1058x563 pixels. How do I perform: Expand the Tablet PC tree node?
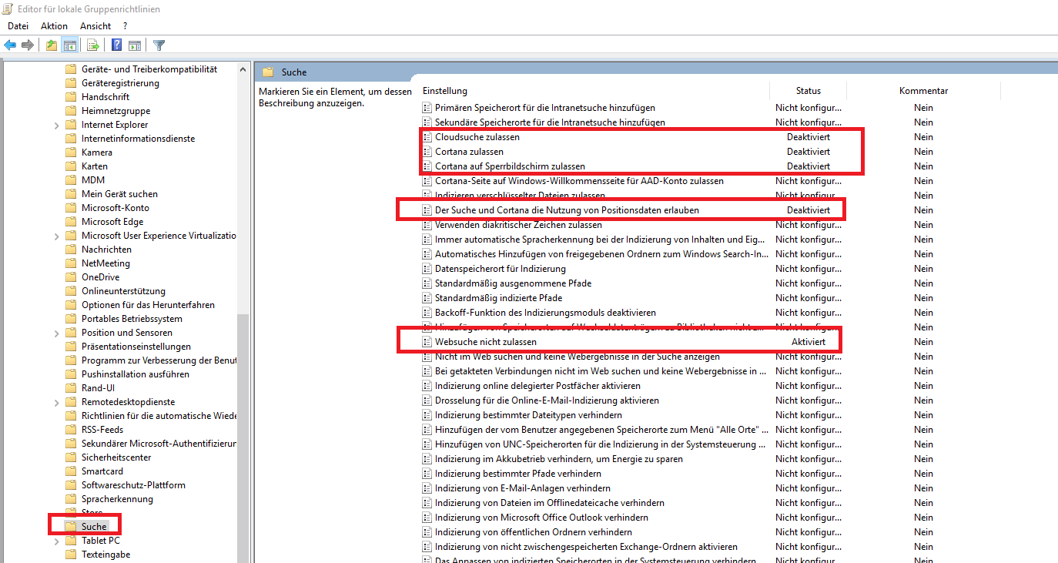(57, 541)
